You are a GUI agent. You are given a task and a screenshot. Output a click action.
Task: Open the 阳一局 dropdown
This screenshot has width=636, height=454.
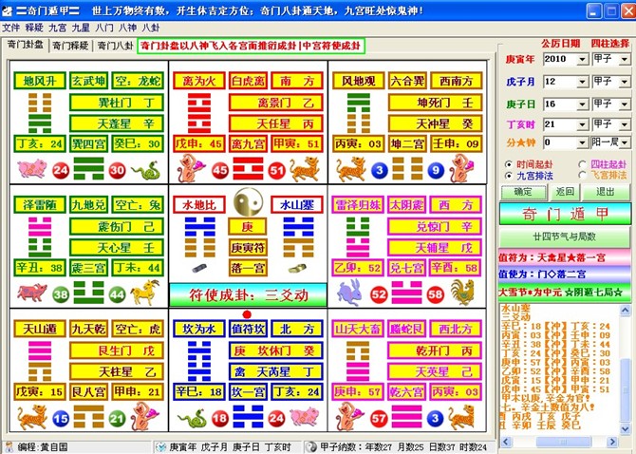coord(625,142)
